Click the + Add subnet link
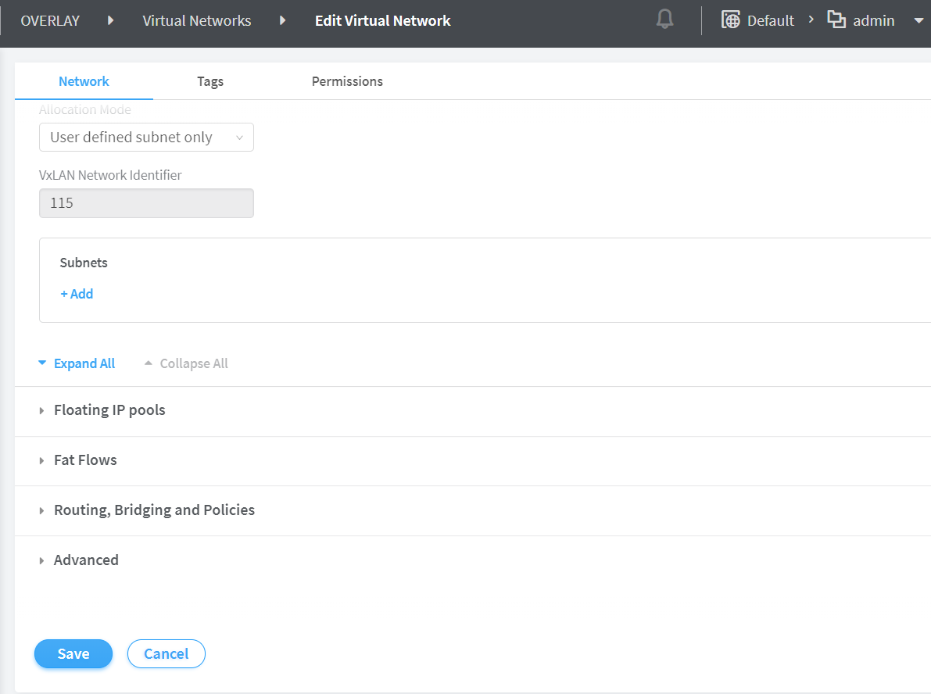This screenshot has height=694, width=931. coord(77,294)
